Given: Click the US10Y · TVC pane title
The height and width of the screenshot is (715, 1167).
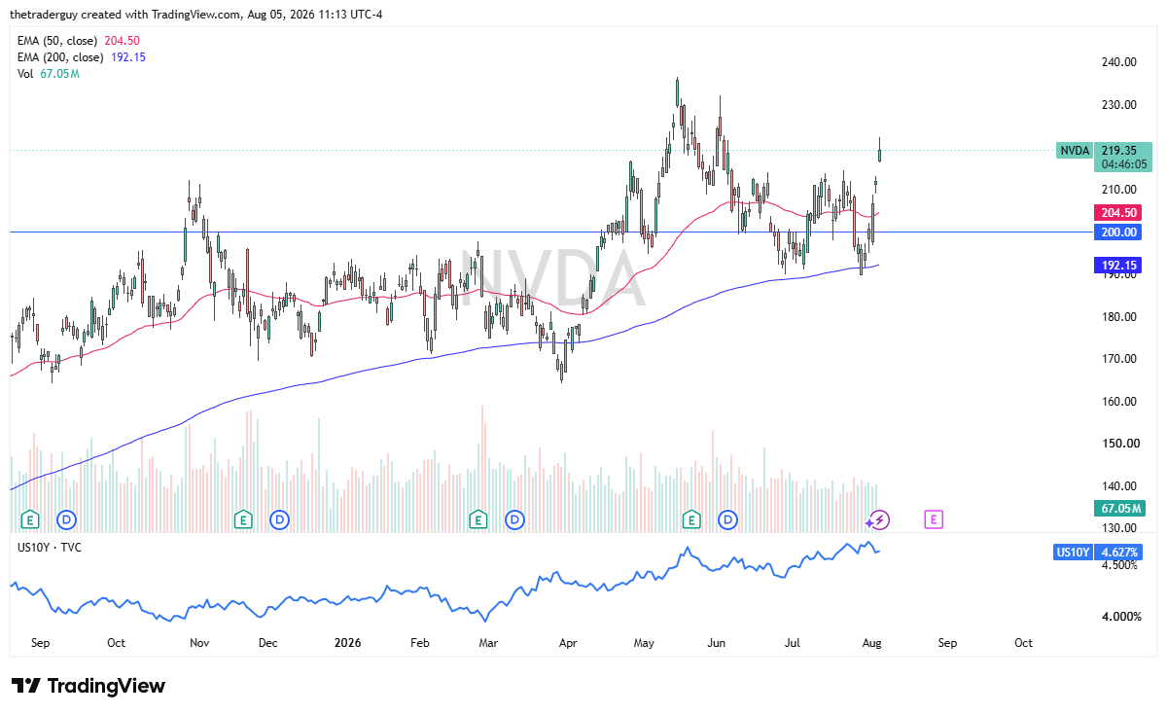Looking at the screenshot, I should tap(50, 548).
